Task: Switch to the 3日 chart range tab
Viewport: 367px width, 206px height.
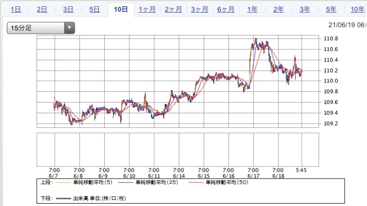Action: pos(68,9)
